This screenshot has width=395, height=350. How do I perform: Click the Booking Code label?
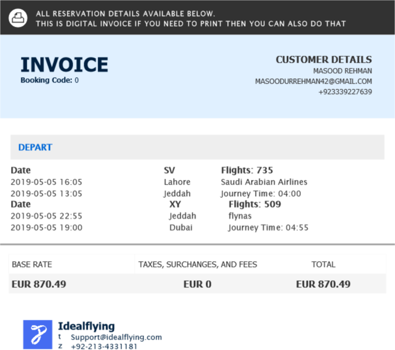(46, 80)
